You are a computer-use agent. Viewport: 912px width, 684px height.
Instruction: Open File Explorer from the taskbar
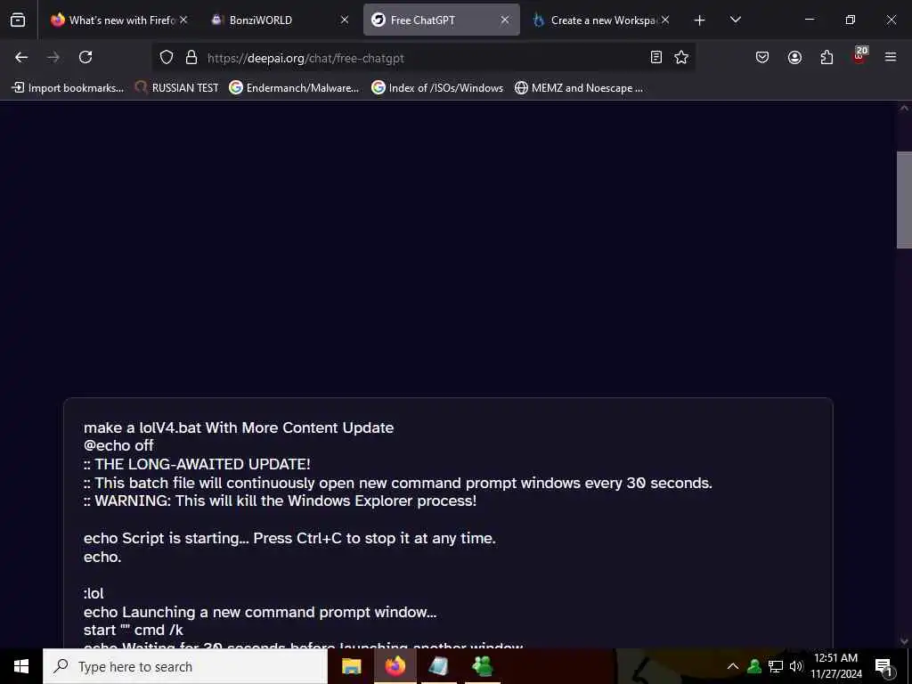click(351, 666)
